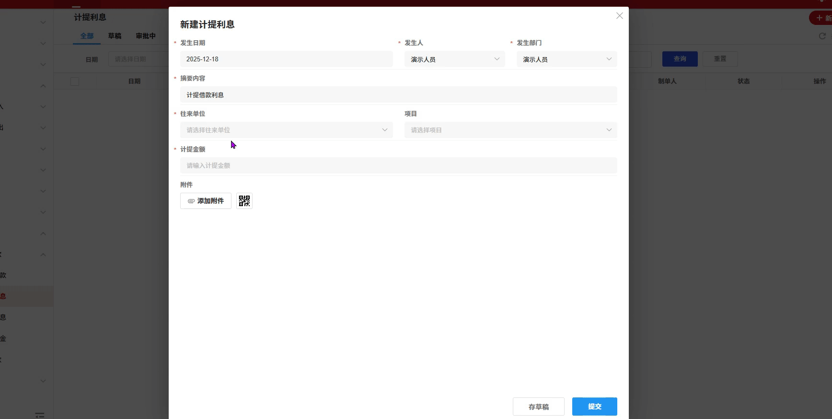Click the 存草稿 button

(538, 407)
